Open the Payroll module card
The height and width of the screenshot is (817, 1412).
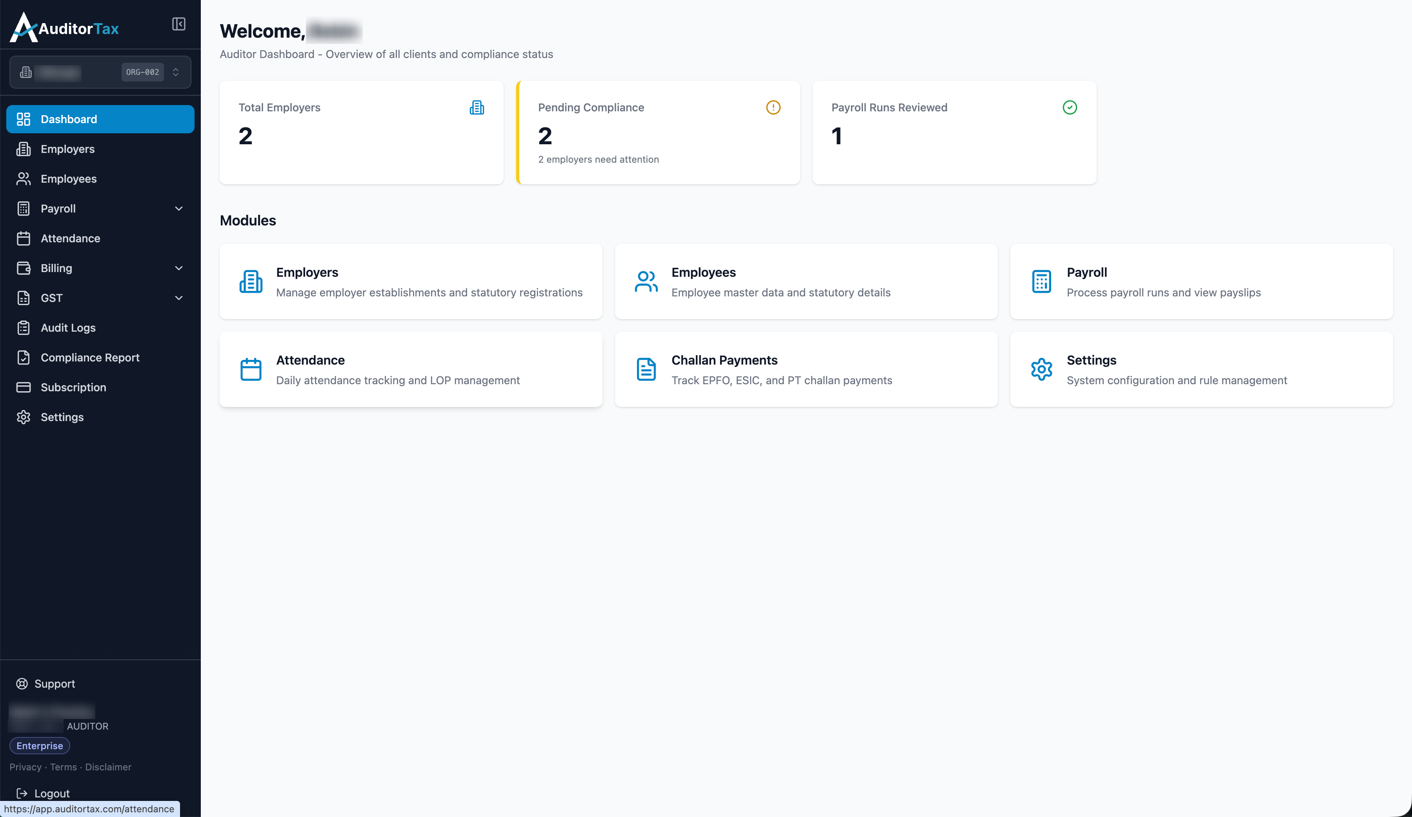[1201, 281]
